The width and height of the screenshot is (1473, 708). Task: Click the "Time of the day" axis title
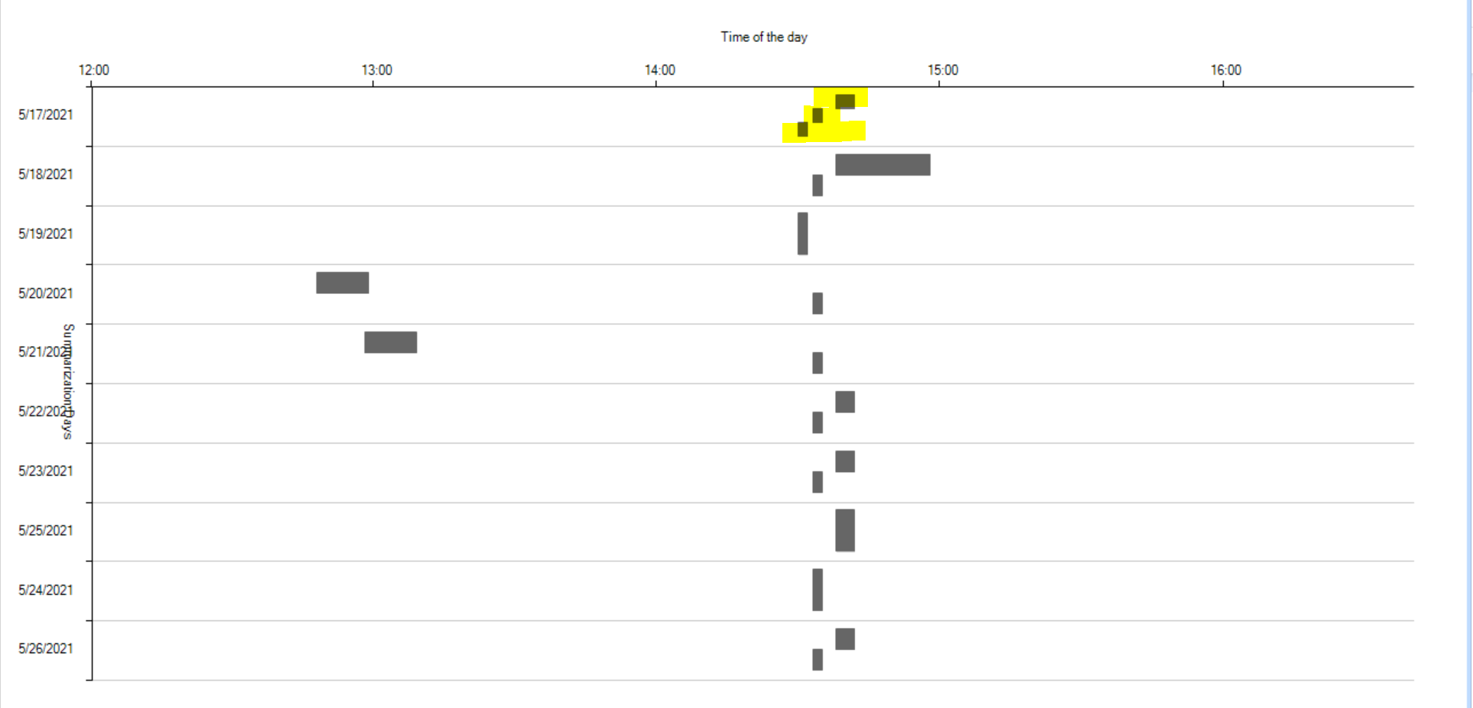(763, 37)
